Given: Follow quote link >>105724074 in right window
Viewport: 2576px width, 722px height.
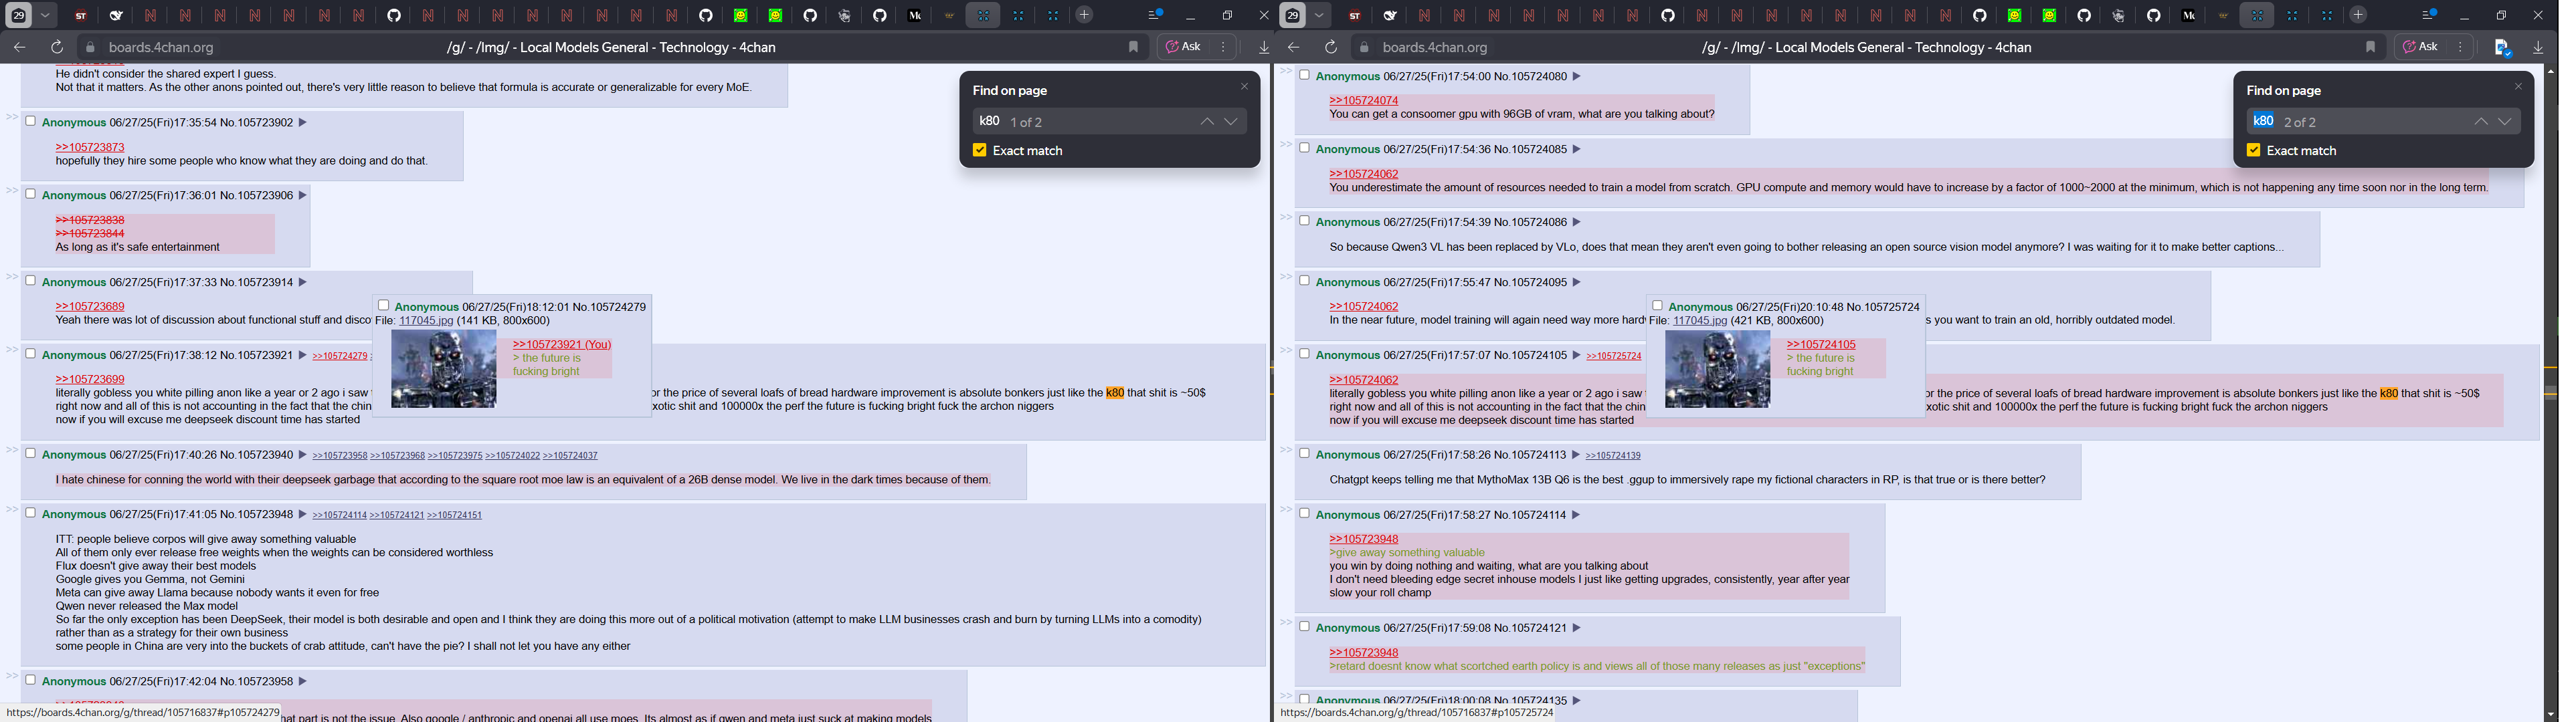Looking at the screenshot, I should point(1364,100).
